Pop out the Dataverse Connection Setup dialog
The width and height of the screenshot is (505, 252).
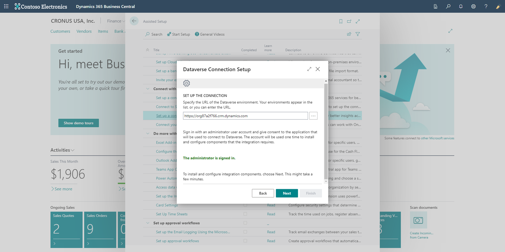[309, 69]
